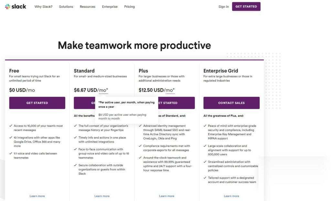Click the Free plan checkmark for integrations
The width and height of the screenshot is (331, 201).
click(x=11, y=138)
